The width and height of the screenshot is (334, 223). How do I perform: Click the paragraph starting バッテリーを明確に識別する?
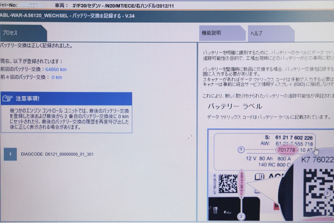coord(268,55)
